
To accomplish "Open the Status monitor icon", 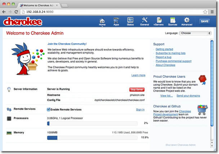I will point(130,21).
